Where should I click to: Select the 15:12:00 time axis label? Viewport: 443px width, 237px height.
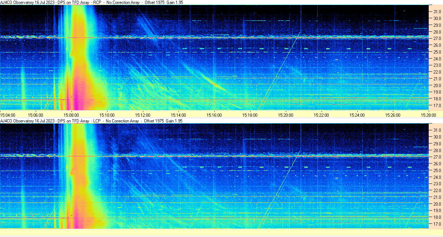(143, 115)
